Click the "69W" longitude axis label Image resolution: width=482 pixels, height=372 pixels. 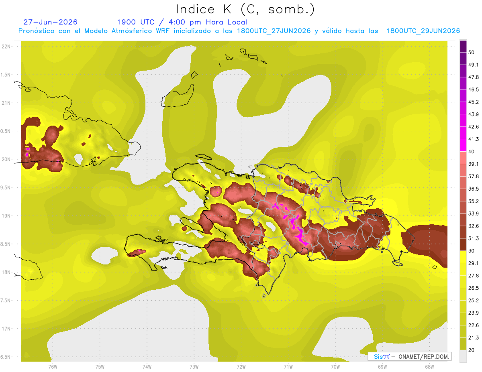[x=382, y=367]
